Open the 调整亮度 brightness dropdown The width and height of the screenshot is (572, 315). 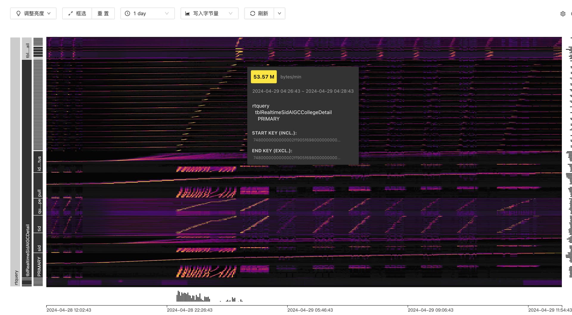tap(33, 13)
